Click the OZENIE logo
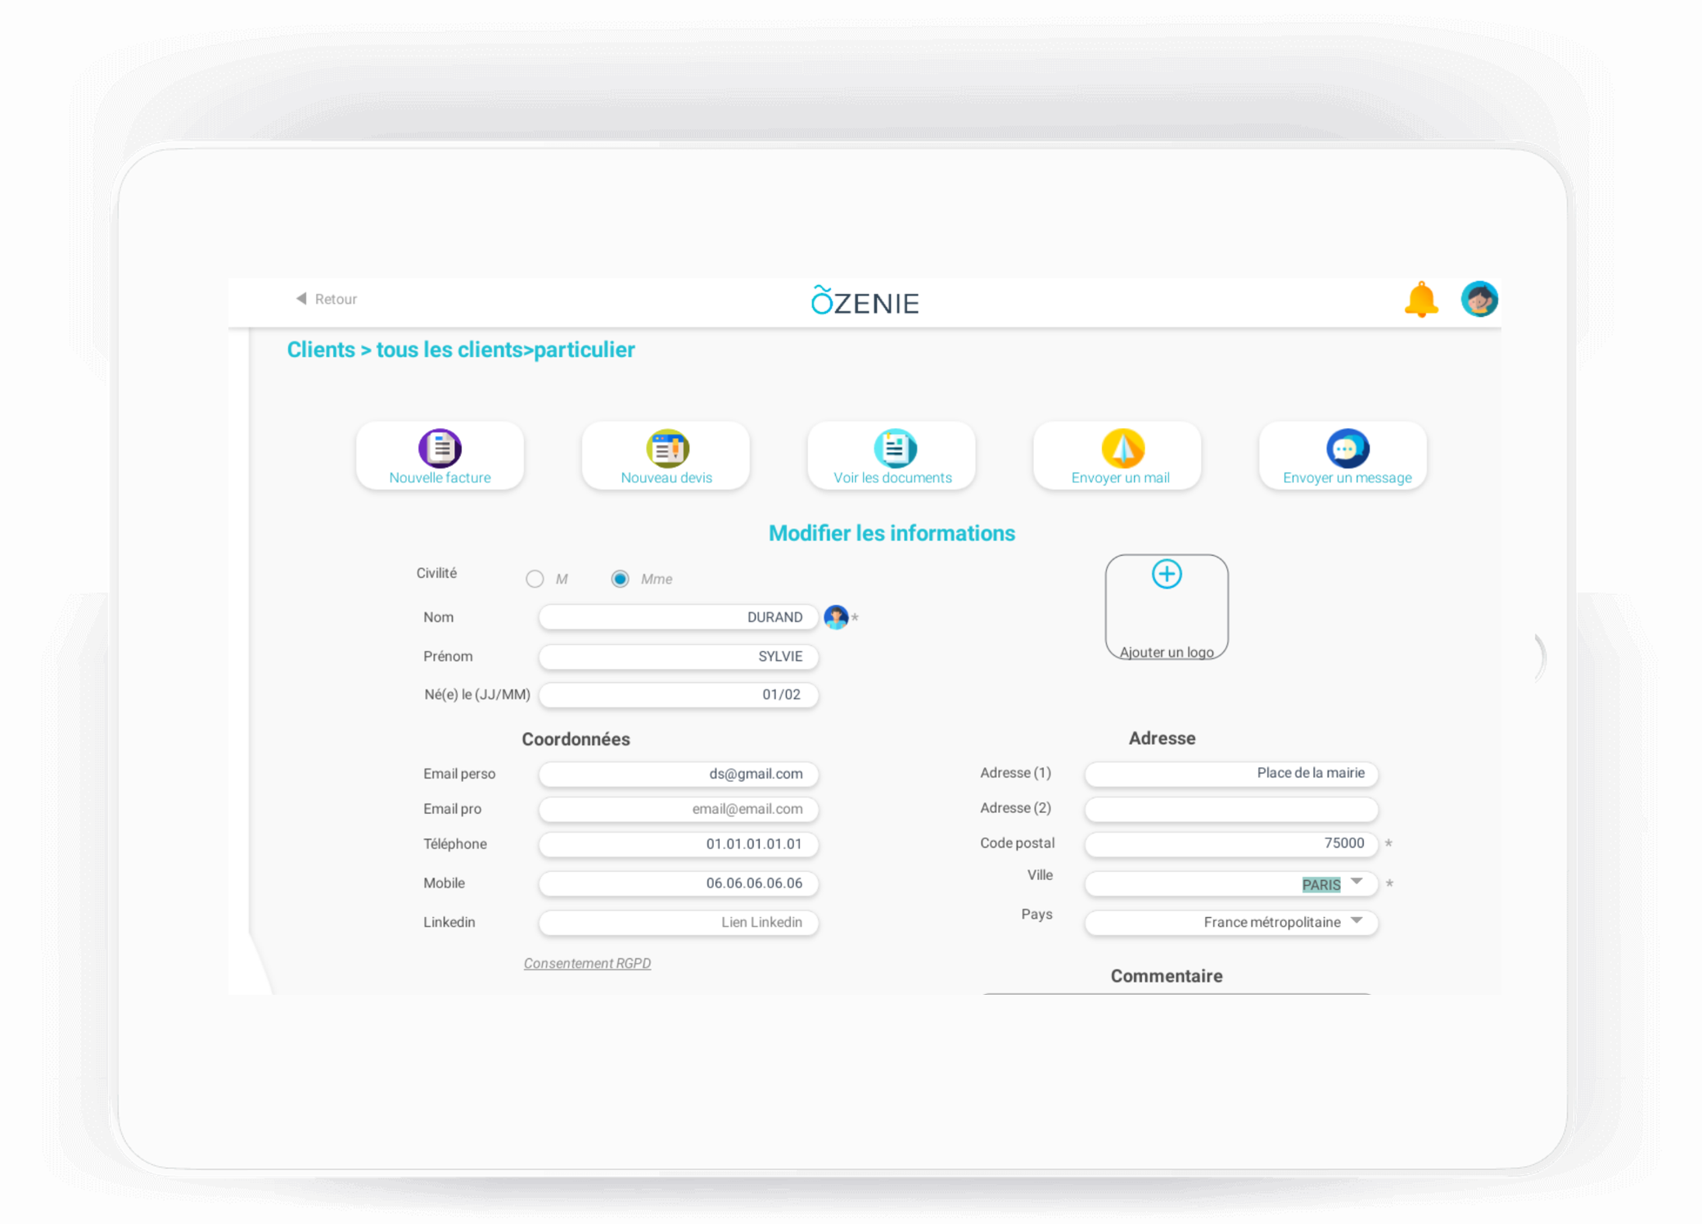Screen dimensions: 1702x1224 coord(865,301)
